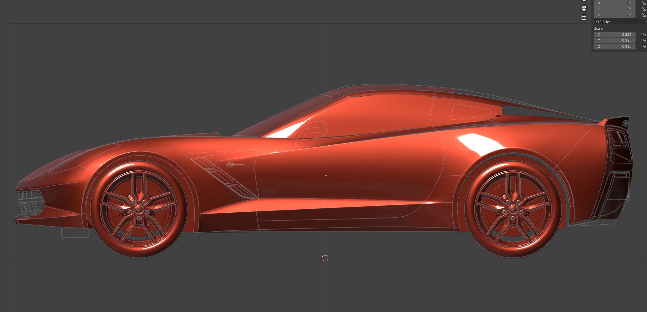
Task: Click the Scale Z field 0.926
Action: (x=614, y=46)
